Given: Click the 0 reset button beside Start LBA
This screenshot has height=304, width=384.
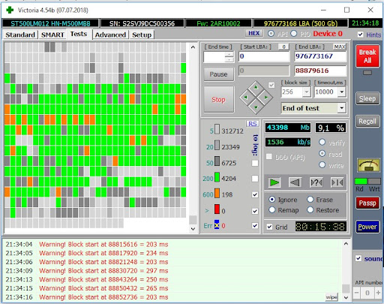Looking at the screenshot, I should (x=283, y=47).
